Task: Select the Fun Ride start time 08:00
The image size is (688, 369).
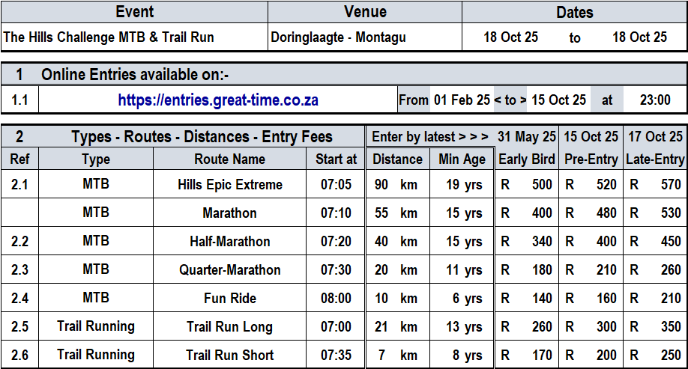Action: [x=336, y=299]
